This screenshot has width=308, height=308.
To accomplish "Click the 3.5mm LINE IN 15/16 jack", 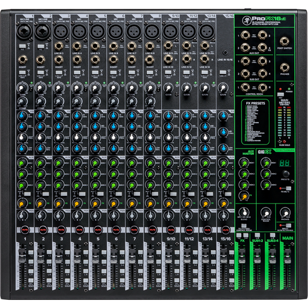I will [x=225, y=53].
